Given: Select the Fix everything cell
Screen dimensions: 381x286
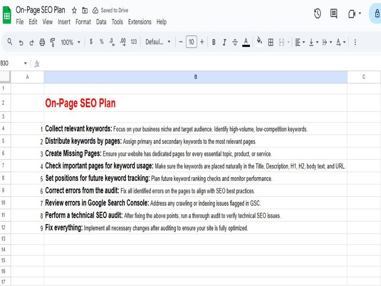Looking at the screenshot, I should click(195, 228).
